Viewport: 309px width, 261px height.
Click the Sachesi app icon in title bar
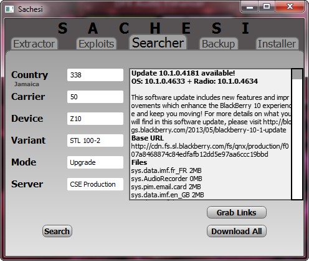(x=9, y=9)
